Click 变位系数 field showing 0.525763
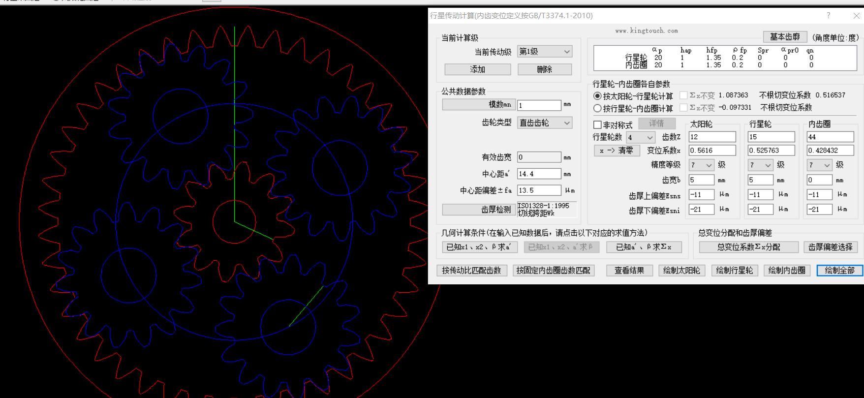 point(771,151)
